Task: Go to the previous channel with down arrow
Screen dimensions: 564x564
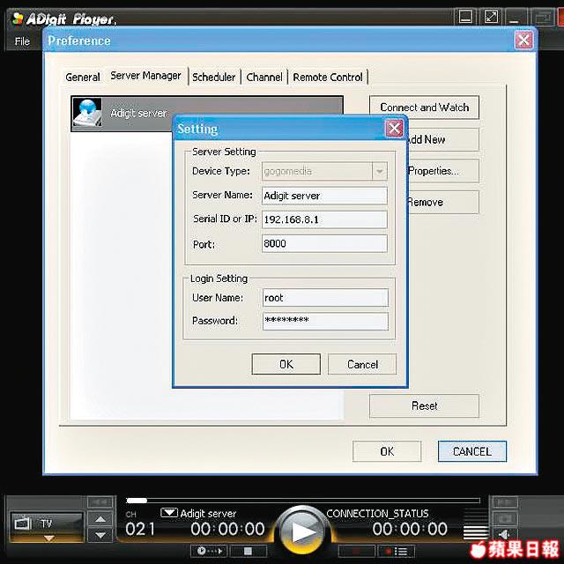Action: 100,535
